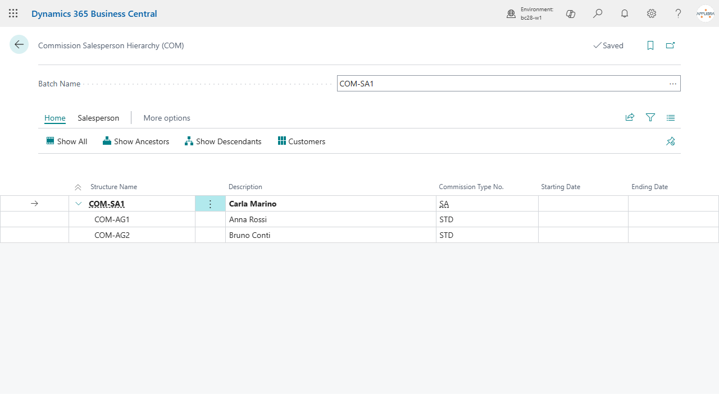Viewport: 719px width, 404px height.
Task: Open the settings gear
Action: 652,13
